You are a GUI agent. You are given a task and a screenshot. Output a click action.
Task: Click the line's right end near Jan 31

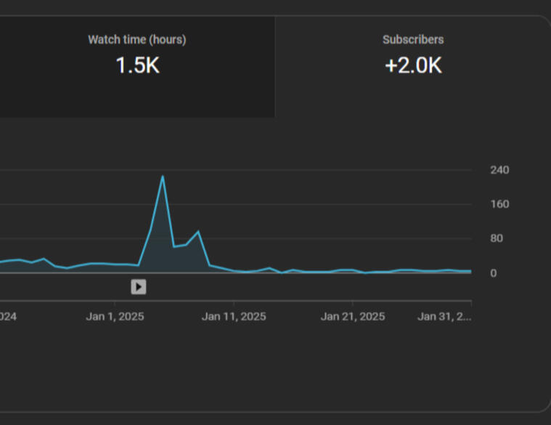[x=470, y=271]
